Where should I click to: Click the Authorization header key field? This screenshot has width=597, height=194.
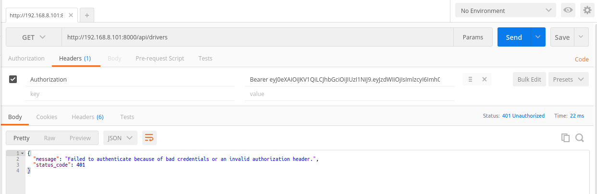click(130, 79)
